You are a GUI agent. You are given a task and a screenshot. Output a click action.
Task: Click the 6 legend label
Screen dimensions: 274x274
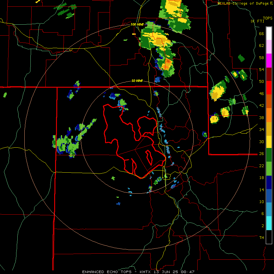(263, 213)
